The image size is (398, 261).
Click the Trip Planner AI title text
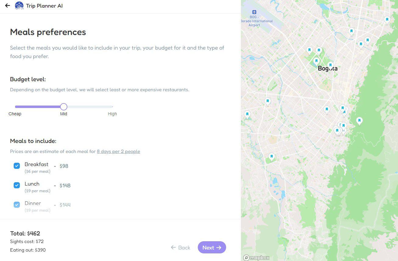pos(44,6)
